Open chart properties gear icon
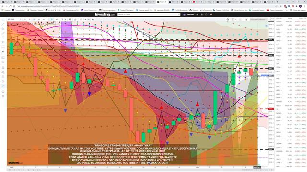The width and height of the screenshot is (307, 172). (70, 19)
